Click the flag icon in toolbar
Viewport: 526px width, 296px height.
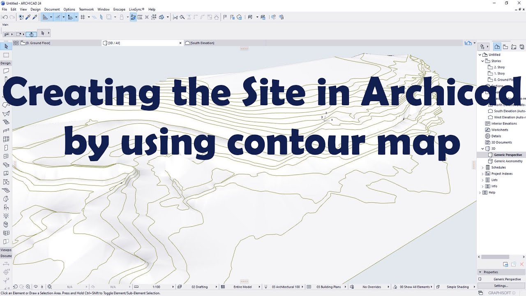(x=225, y=17)
